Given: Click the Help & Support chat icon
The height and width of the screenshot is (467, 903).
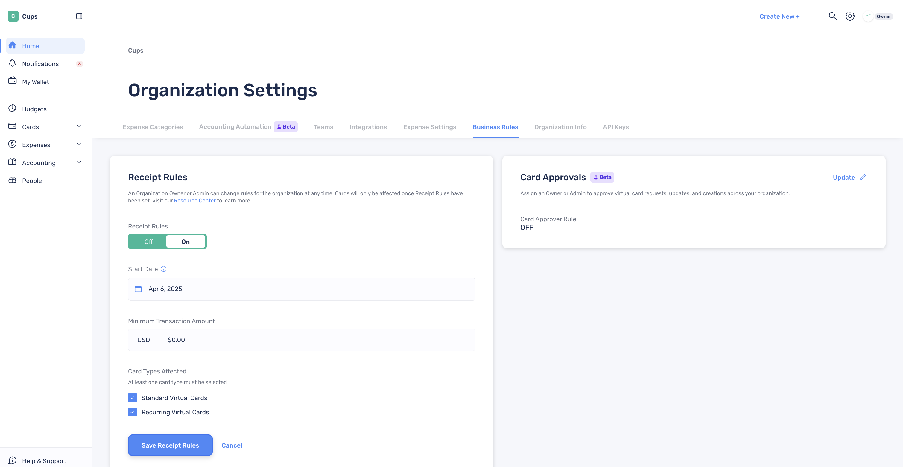Looking at the screenshot, I should click(12, 460).
